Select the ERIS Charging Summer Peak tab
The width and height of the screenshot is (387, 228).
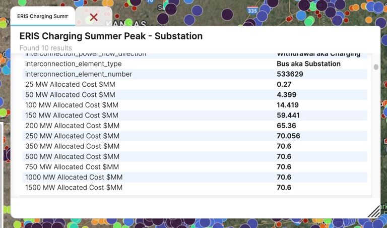point(43,16)
